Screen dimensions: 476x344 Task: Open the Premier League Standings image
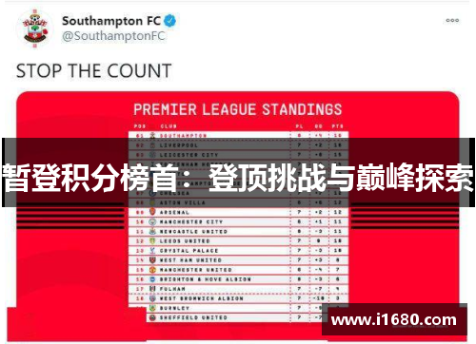(x=237, y=216)
